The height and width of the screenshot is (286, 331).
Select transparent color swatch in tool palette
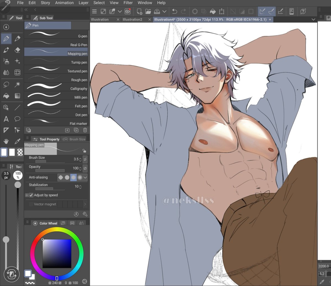(20, 152)
